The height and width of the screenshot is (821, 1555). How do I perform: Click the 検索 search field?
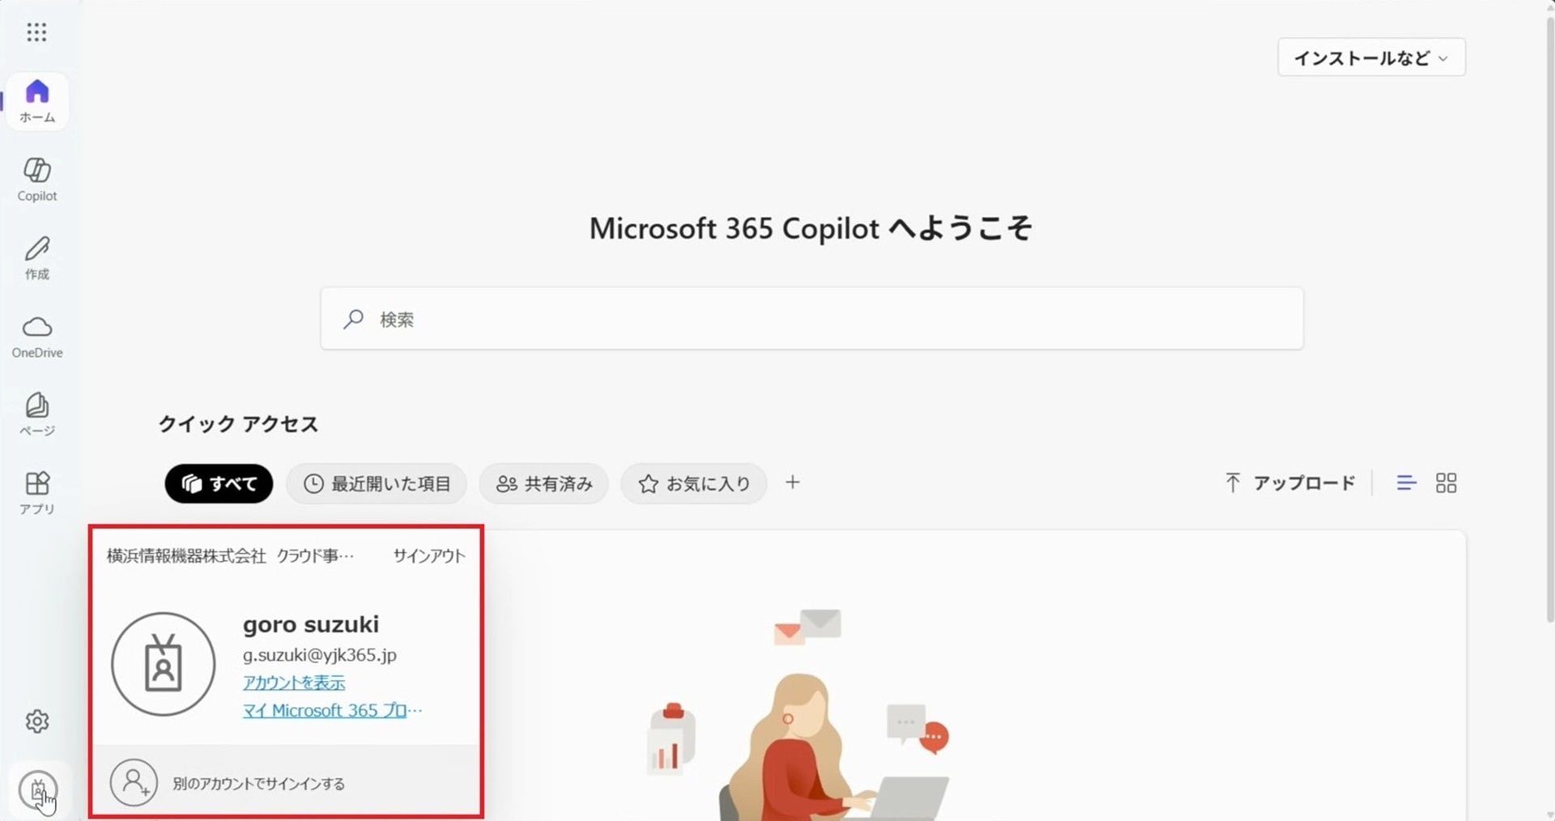(x=812, y=319)
